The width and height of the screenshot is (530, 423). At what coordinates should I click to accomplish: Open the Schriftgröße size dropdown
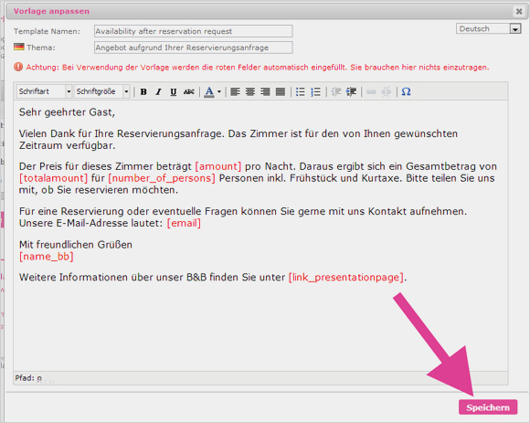102,91
